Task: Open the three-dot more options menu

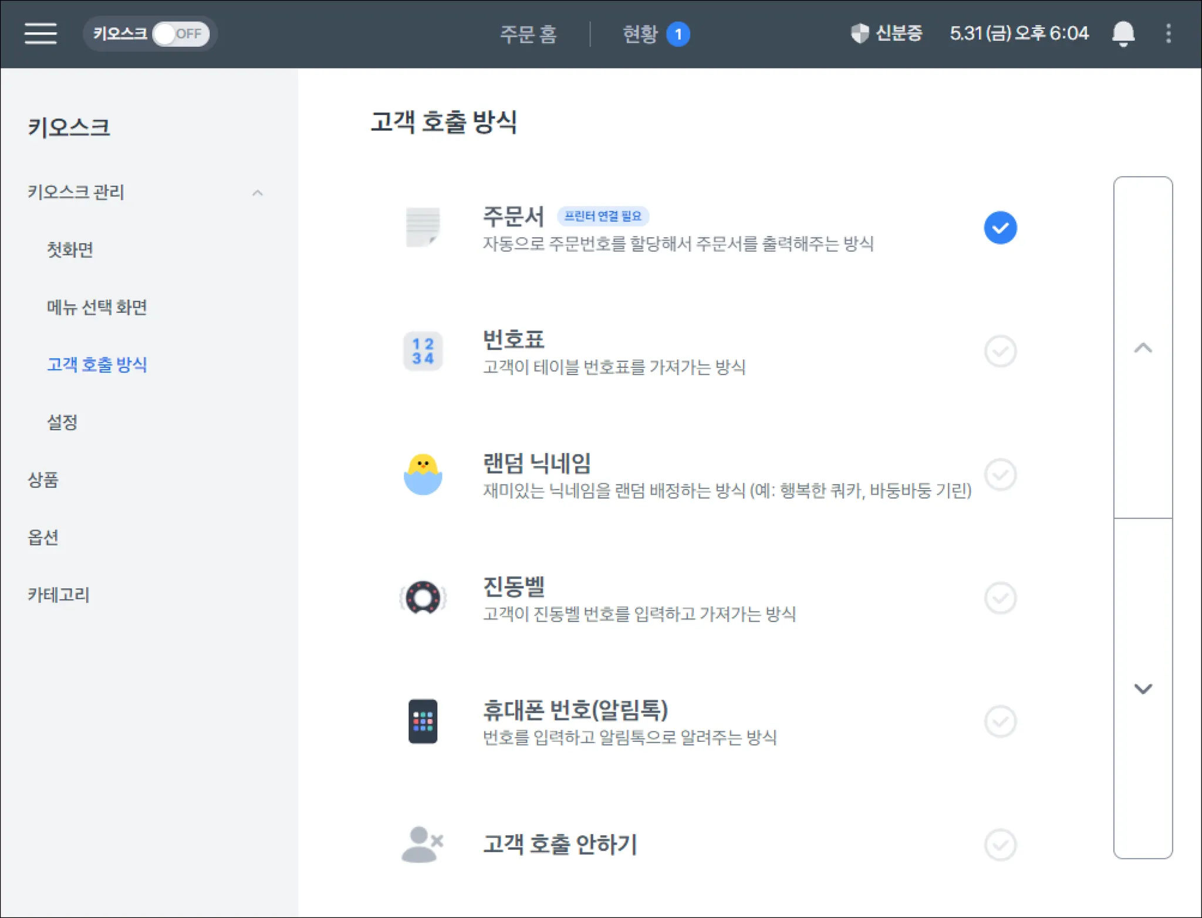Action: (x=1168, y=33)
